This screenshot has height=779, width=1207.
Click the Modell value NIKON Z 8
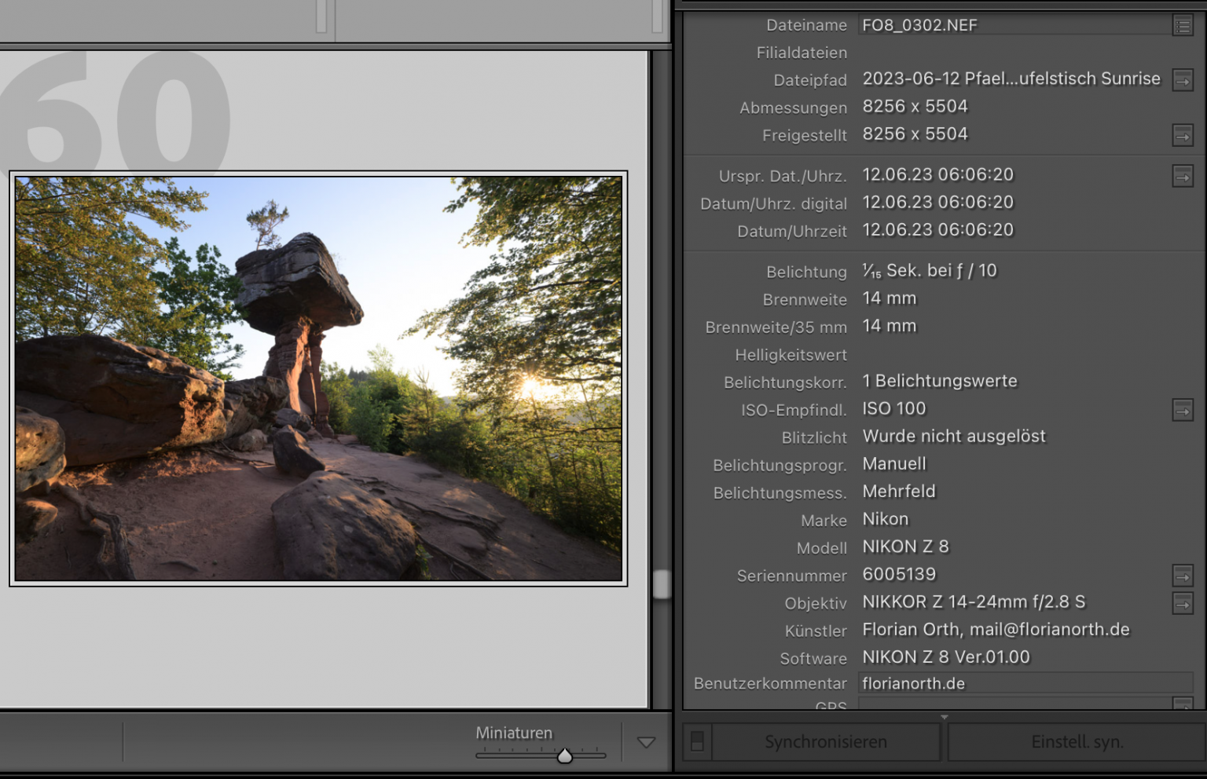pyautogui.click(x=905, y=547)
